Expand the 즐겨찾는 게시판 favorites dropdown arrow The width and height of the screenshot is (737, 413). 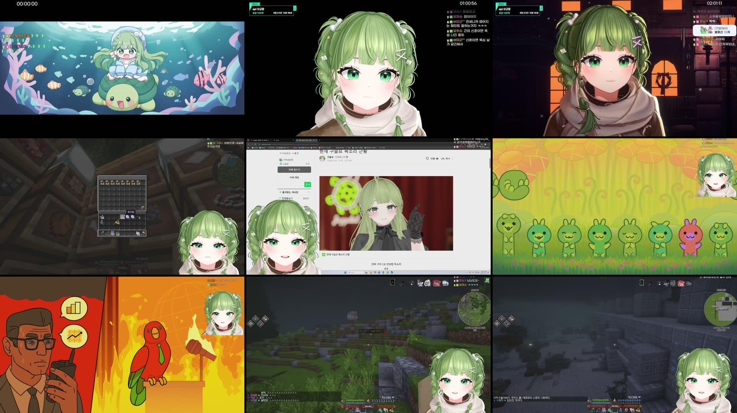pos(309,192)
